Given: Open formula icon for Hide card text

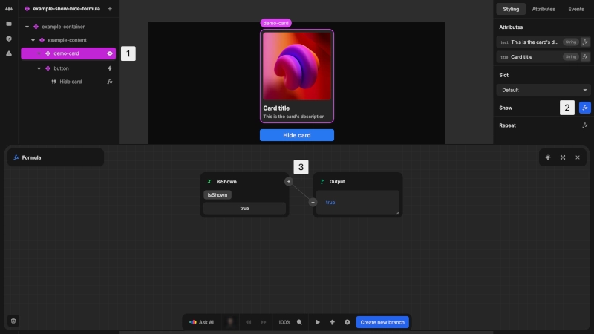Looking at the screenshot, I should click(x=110, y=82).
